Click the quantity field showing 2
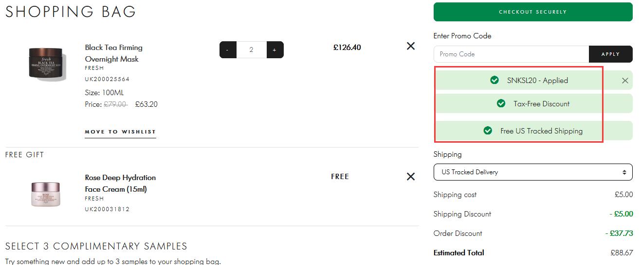This screenshot has height=265, width=641. [x=252, y=50]
